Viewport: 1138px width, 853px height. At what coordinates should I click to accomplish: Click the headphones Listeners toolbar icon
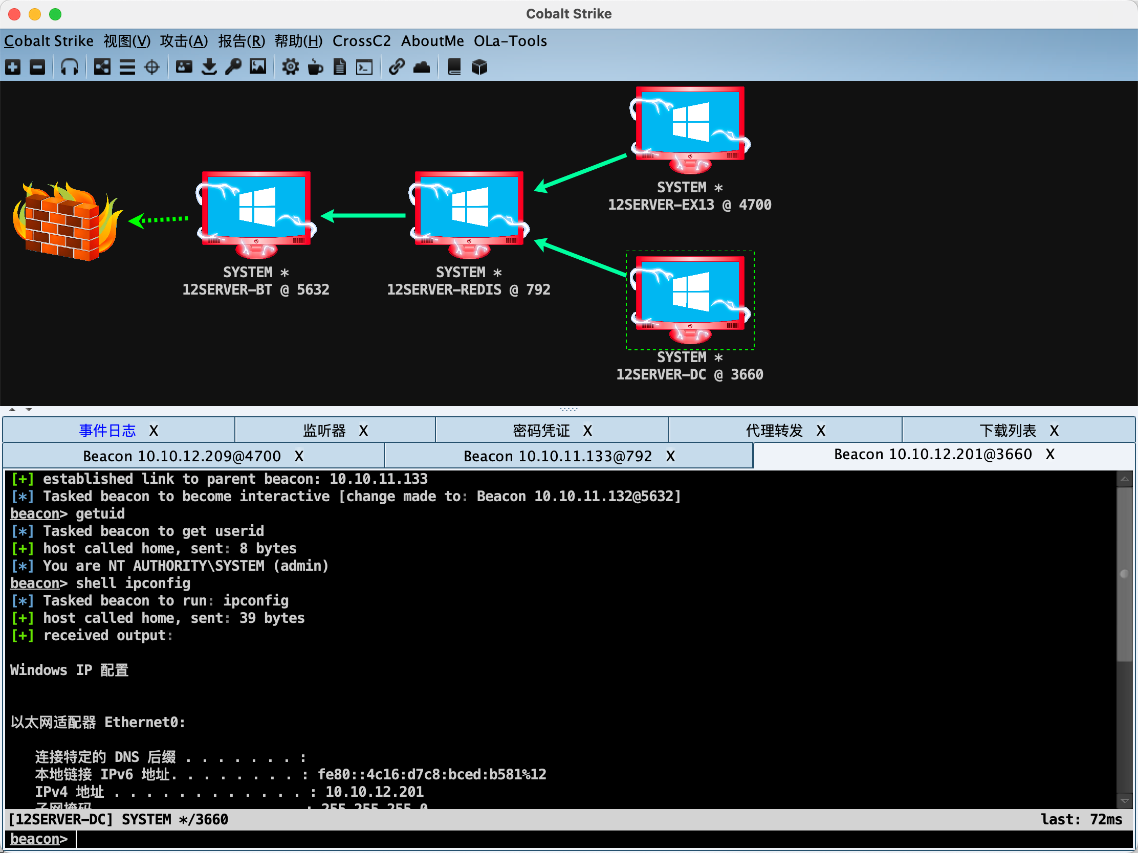[70, 67]
